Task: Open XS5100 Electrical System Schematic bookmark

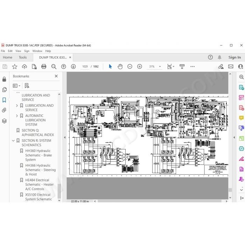Action: (38, 197)
